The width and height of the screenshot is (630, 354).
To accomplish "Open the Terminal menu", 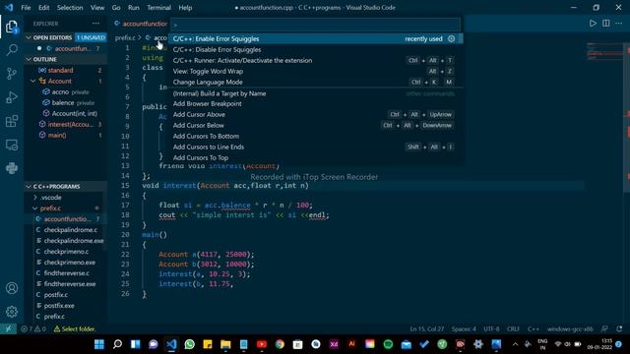I will tap(158, 7).
